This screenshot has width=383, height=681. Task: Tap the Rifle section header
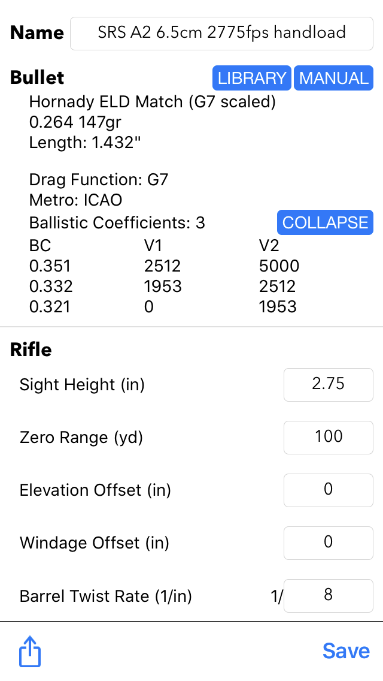pyautogui.click(x=31, y=349)
